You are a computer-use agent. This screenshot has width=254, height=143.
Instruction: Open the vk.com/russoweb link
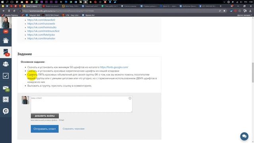tap(41, 24)
